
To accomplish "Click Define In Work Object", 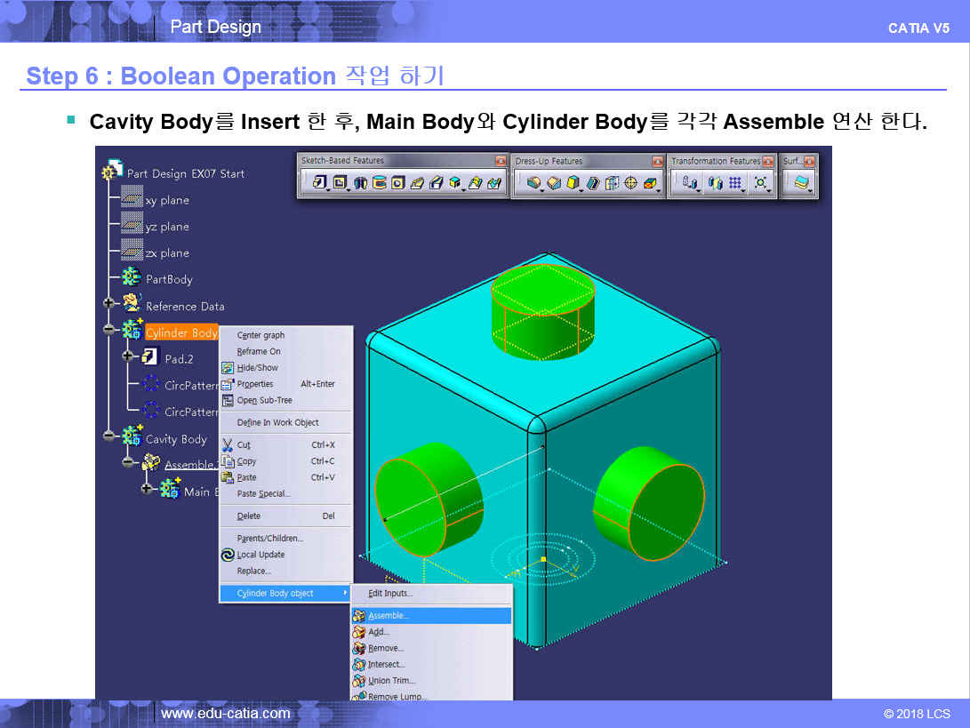I will 277,422.
